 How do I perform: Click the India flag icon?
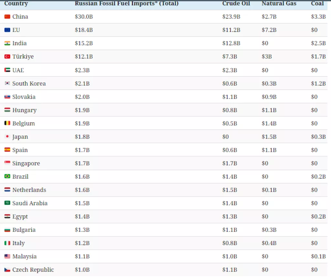[x=7, y=43]
